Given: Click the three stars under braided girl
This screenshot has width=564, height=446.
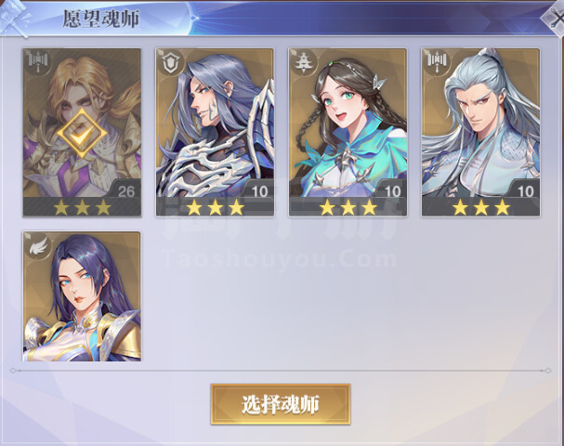Looking at the screenshot, I should 348,207.
